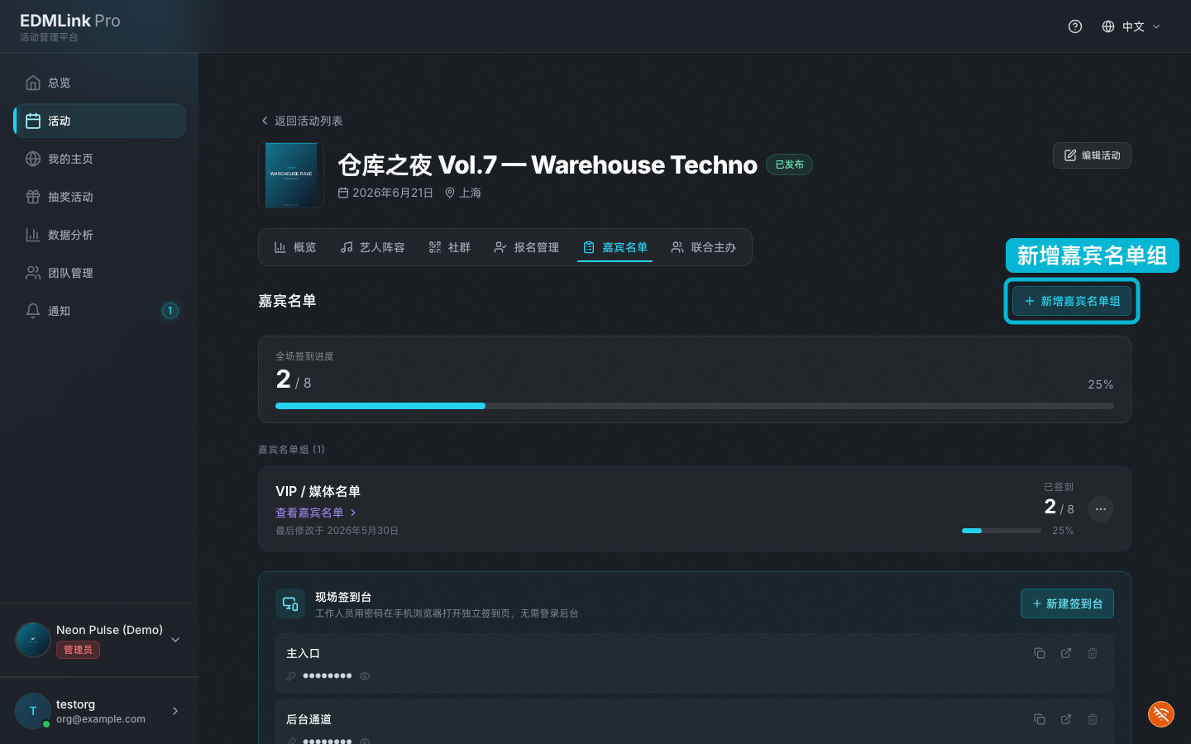This screenshot has width=1191, height=744.
Task: Reveal the 主入口 password with eye icon
Action: 365,676
